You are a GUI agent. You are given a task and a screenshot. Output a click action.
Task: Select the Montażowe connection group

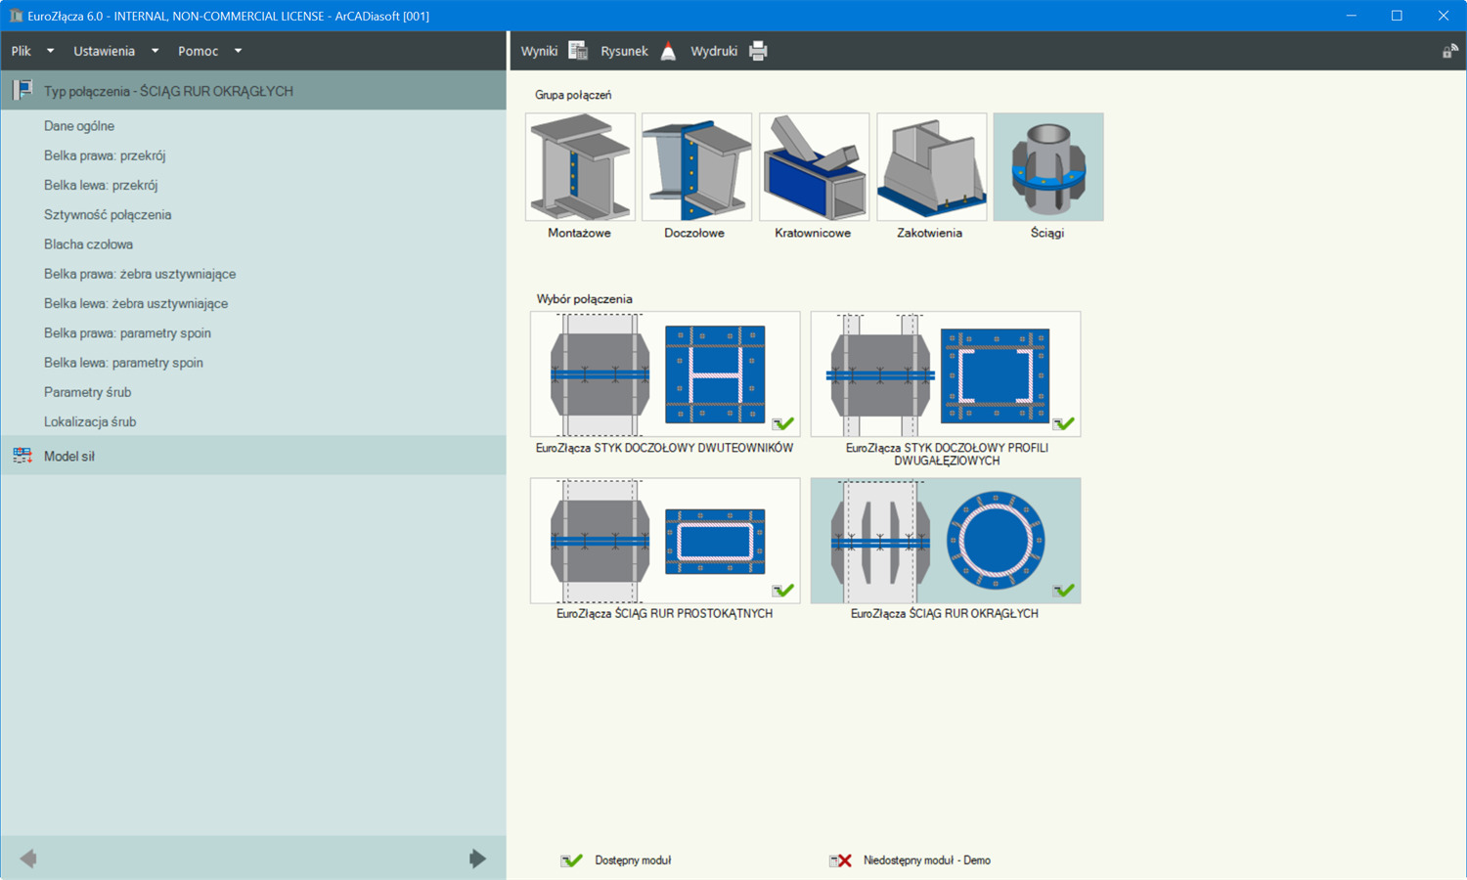[580, 167]
